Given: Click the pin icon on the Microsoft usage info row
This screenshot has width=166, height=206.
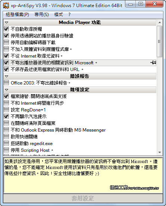Looking at the screenshot, I should 153,62.
